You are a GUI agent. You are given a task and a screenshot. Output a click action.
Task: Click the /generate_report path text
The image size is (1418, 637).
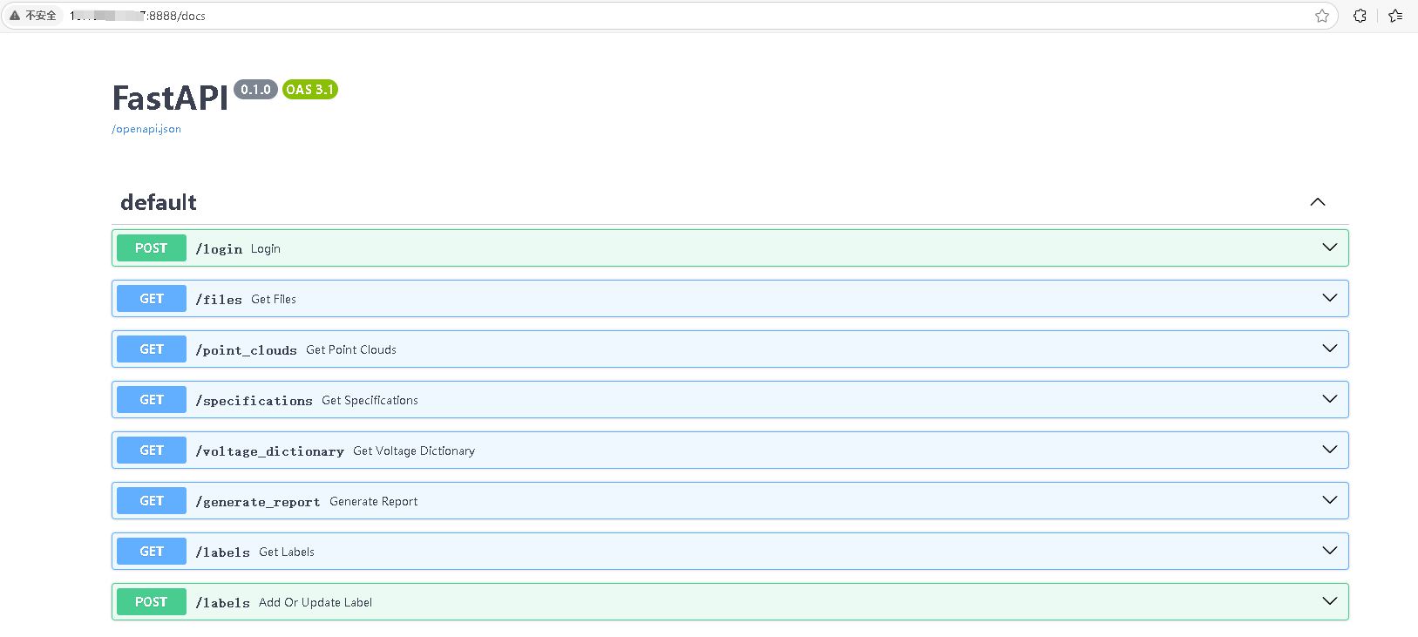tap(258, 502)
